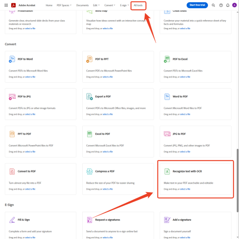Click the Start free trial button
Image resolution: width=239 pixels, height=239 pixels.
(x=197, y=5)
